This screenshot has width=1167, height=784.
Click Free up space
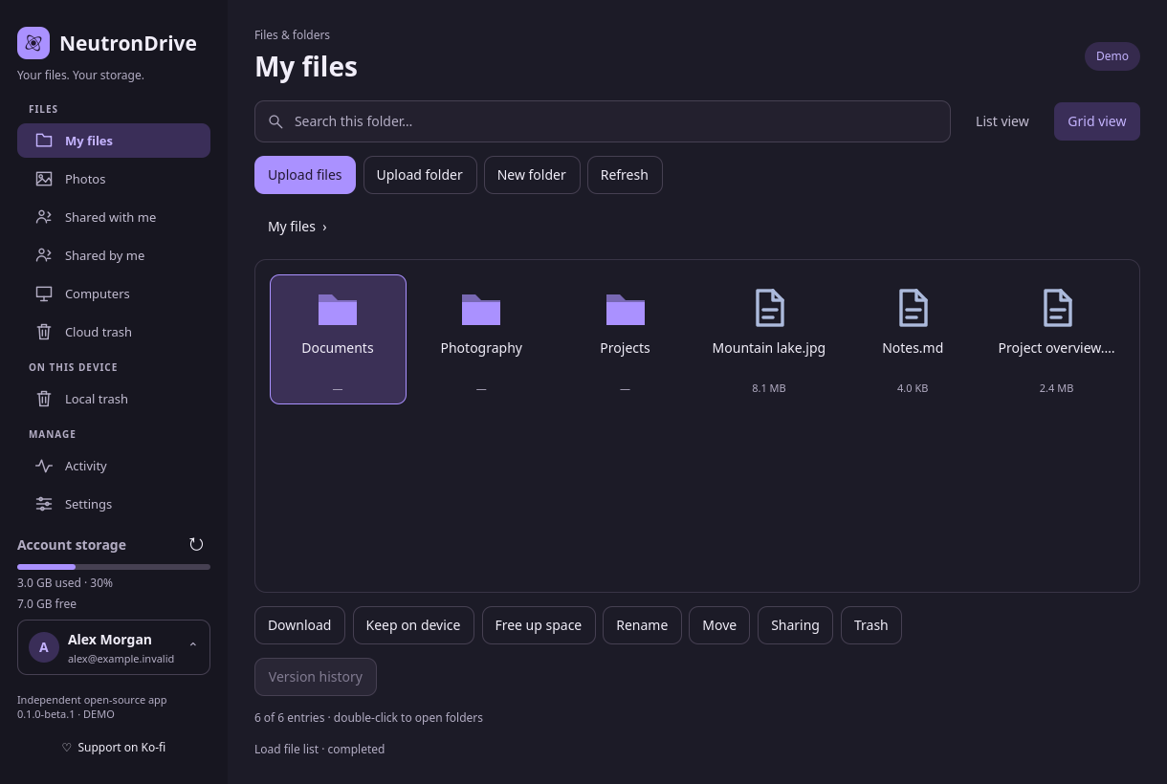[539, 625]
